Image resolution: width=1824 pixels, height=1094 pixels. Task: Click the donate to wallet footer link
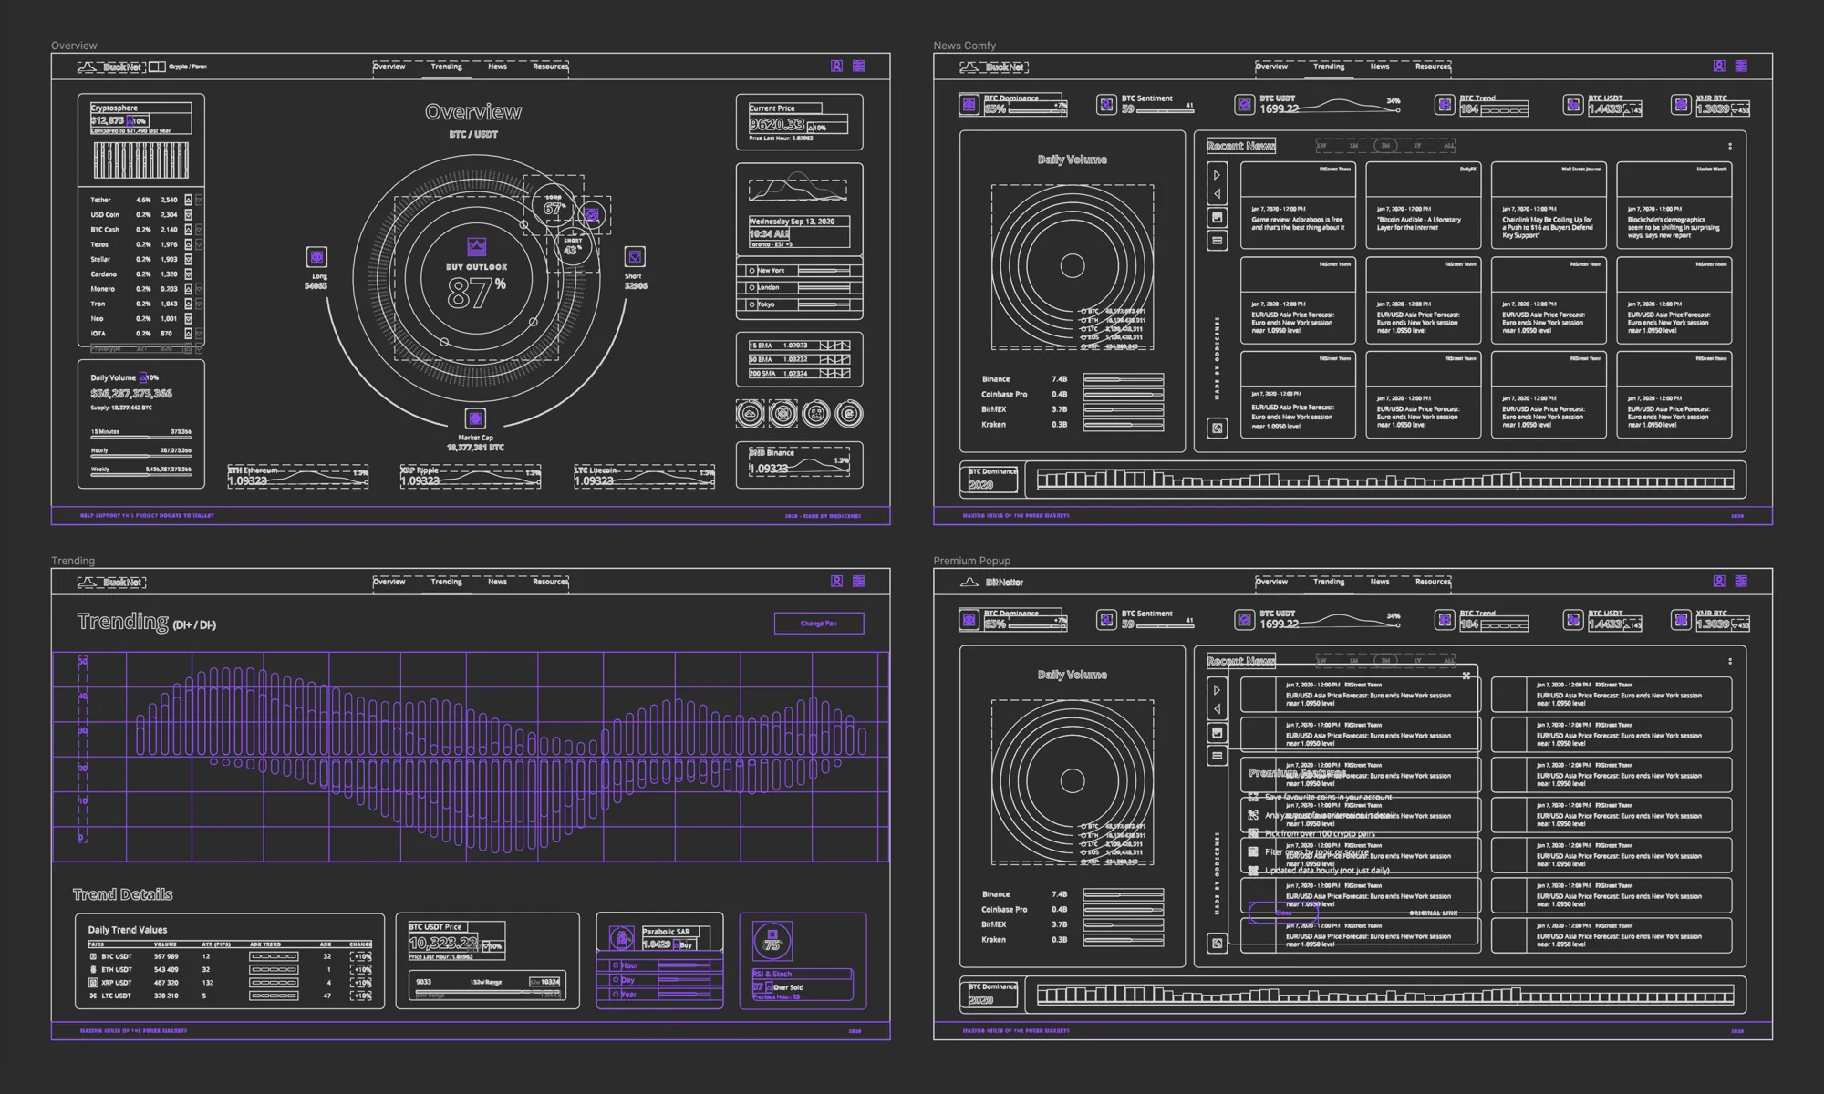[147, 516]
